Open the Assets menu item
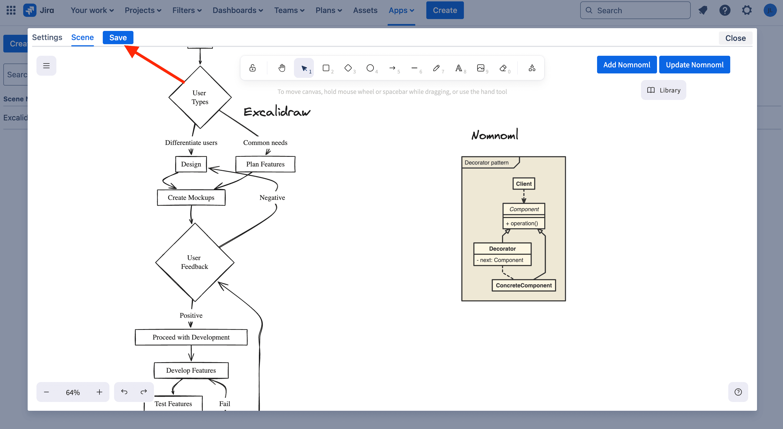The height and width of the screenshot is (429, 783). point(365,10)
